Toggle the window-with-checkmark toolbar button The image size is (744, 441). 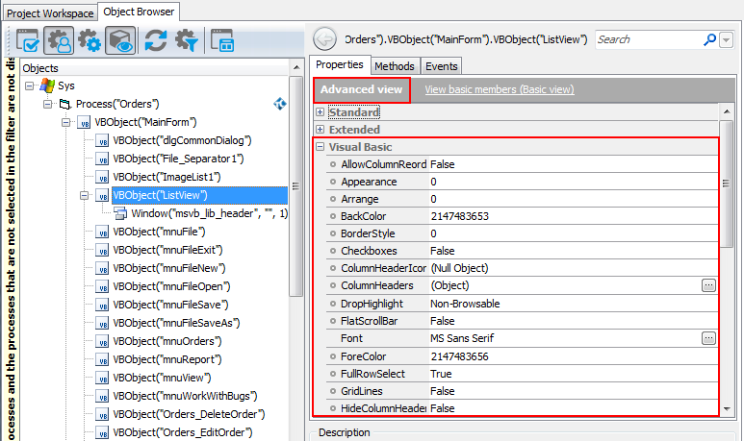click(29, 40)
